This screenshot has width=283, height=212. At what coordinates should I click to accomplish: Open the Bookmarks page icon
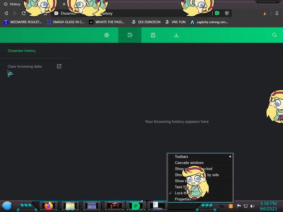(153, 35)
